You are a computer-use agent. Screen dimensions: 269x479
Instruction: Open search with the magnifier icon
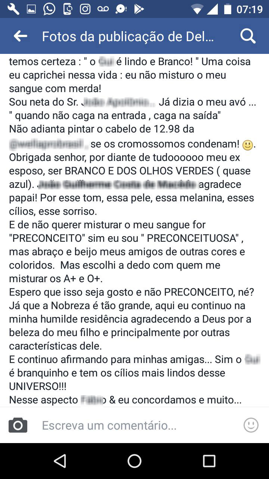coord(248,36)
